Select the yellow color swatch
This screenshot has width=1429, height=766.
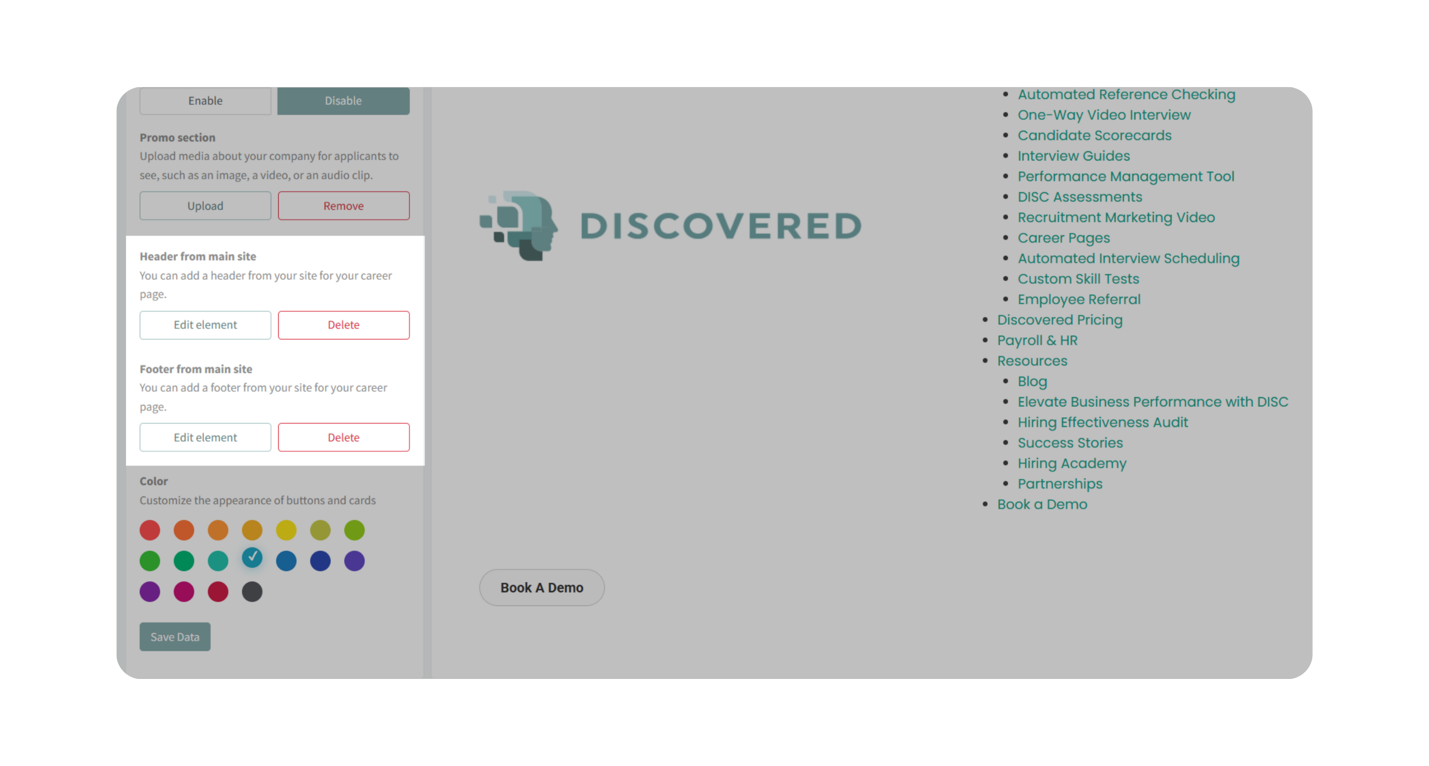(286, 530)
